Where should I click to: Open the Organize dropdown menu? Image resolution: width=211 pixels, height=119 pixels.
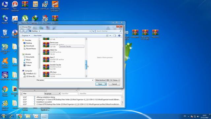[x=26, y=36]
